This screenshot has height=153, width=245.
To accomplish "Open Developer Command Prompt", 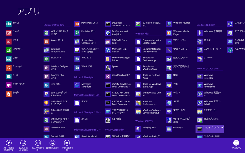I will (117, 24).
